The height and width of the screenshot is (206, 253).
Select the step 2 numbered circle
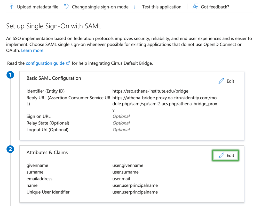(10, 149)
